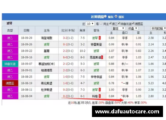Viewport: 166px width, 120px height.
Task: Click the 盘口 sub-header
Action: point(125,33)
